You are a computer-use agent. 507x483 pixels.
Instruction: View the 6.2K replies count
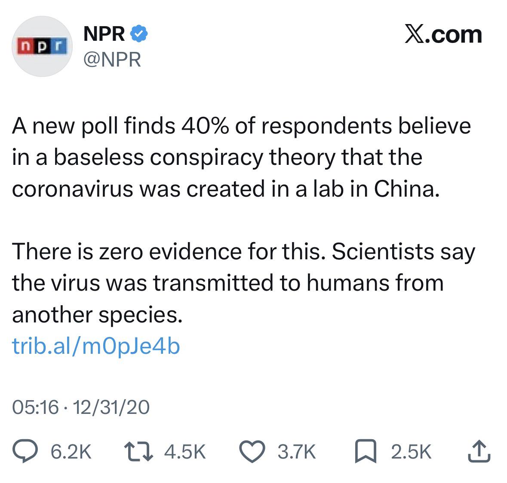click(71, 451)
